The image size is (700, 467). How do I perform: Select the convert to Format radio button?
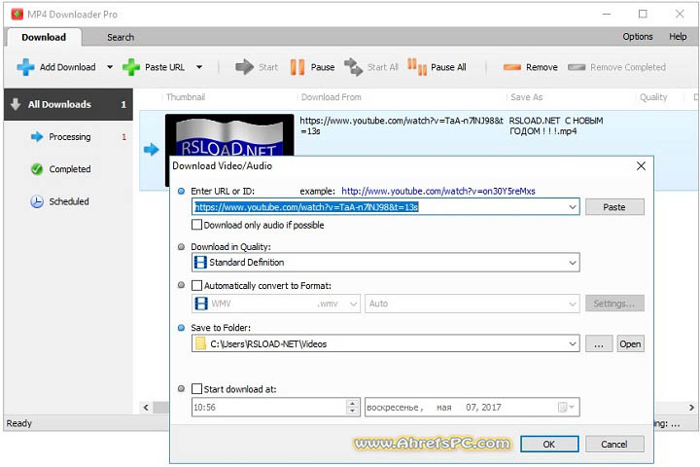(x=181, y=285)
